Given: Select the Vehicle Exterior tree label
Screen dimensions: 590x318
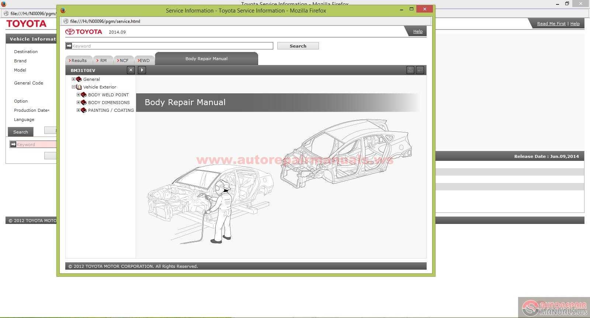Looking at the screenshot, I should click(100, 87).
